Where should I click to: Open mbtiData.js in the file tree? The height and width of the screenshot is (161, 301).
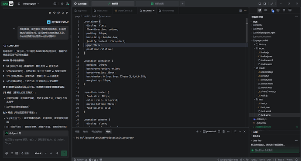(267, 72)
